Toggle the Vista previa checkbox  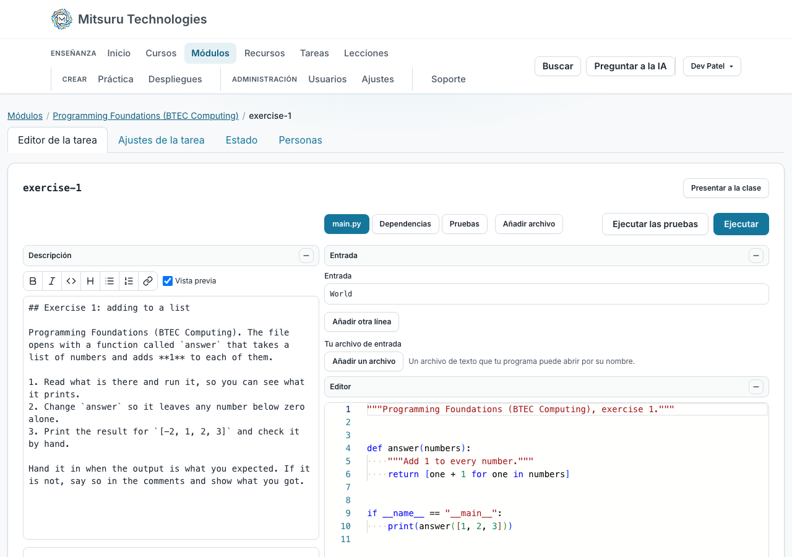[168, 281]
